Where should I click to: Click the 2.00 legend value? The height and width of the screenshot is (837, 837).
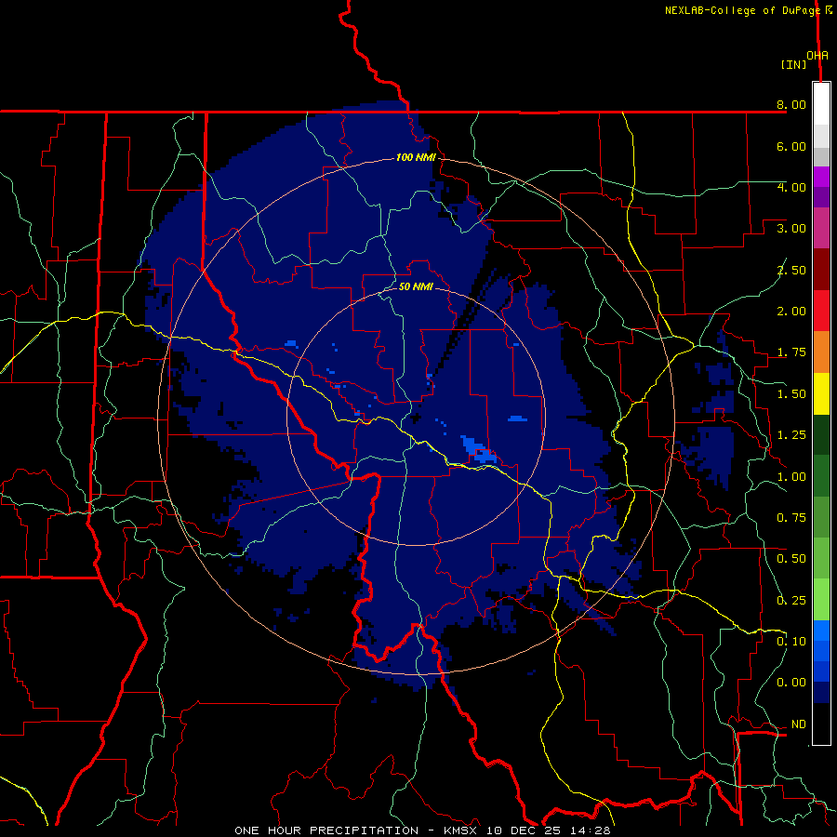[x=791, y=312]
